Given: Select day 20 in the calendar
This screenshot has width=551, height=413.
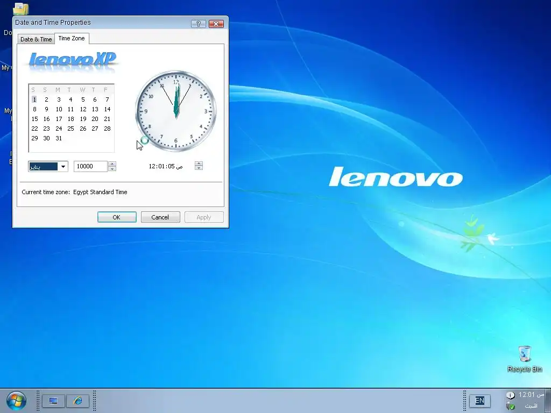Looking at the screenshot, I should coord(95,119).
